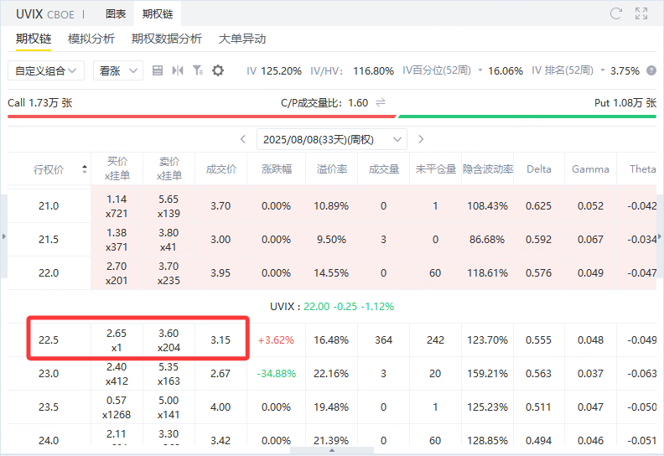
Task: Click the 卖价x挂单 column header
Action: point(169,168)
